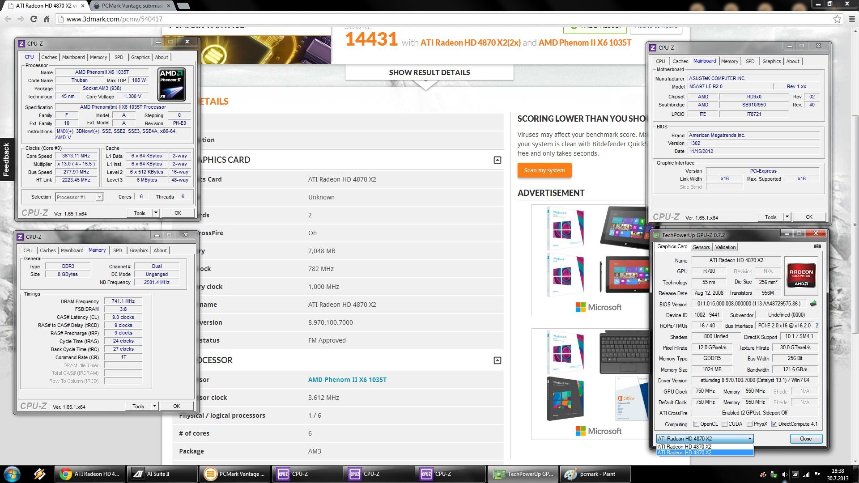Open AI Suite II from the taskbar
The image size is (859, 483).
pyautogui.click(x=162, y=474)
